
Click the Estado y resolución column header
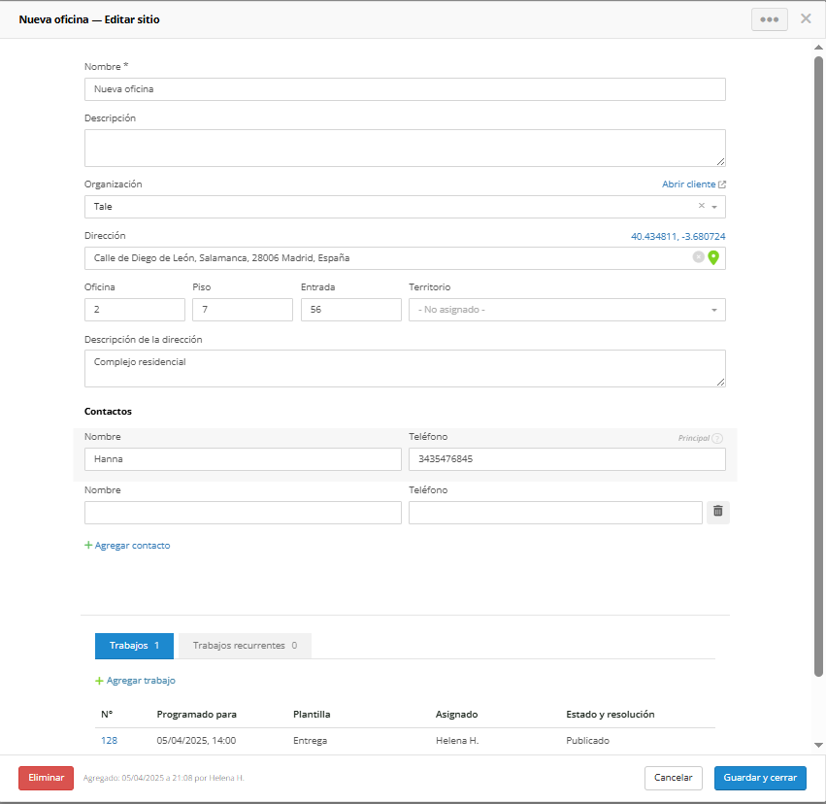coord(610,715)
